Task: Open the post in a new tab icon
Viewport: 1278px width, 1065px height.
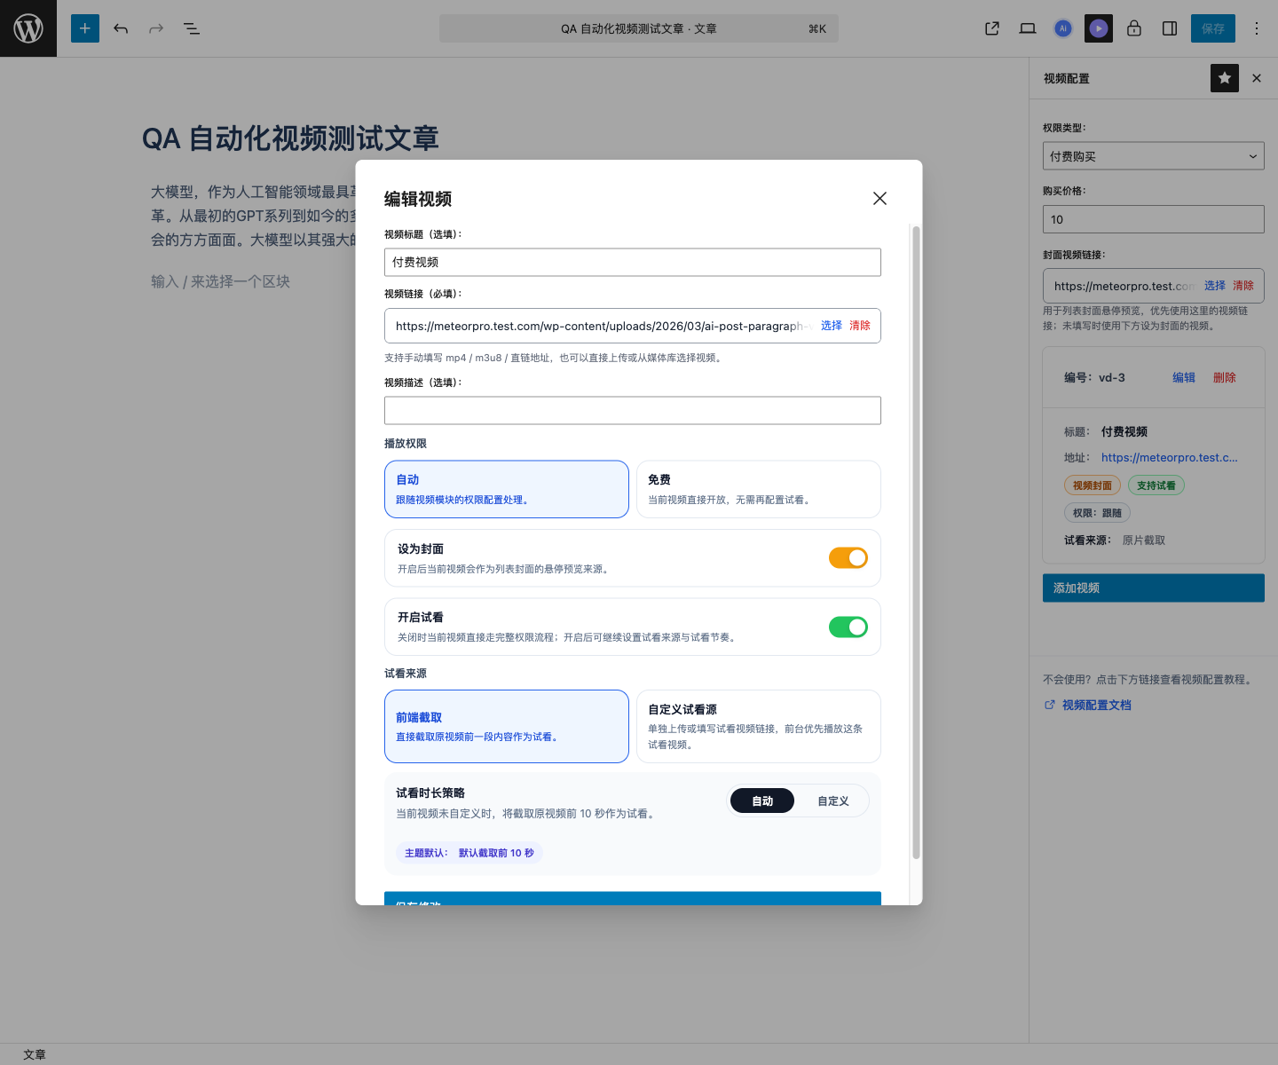Action: pos(991,28)
